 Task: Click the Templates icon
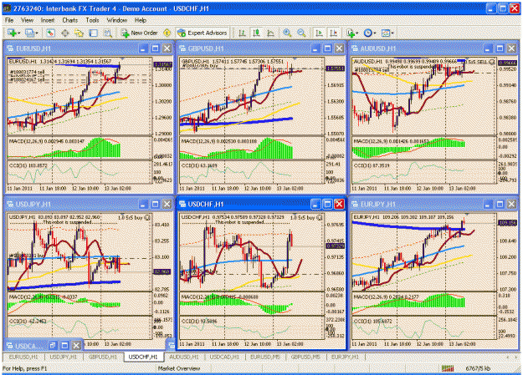point(385,33)
